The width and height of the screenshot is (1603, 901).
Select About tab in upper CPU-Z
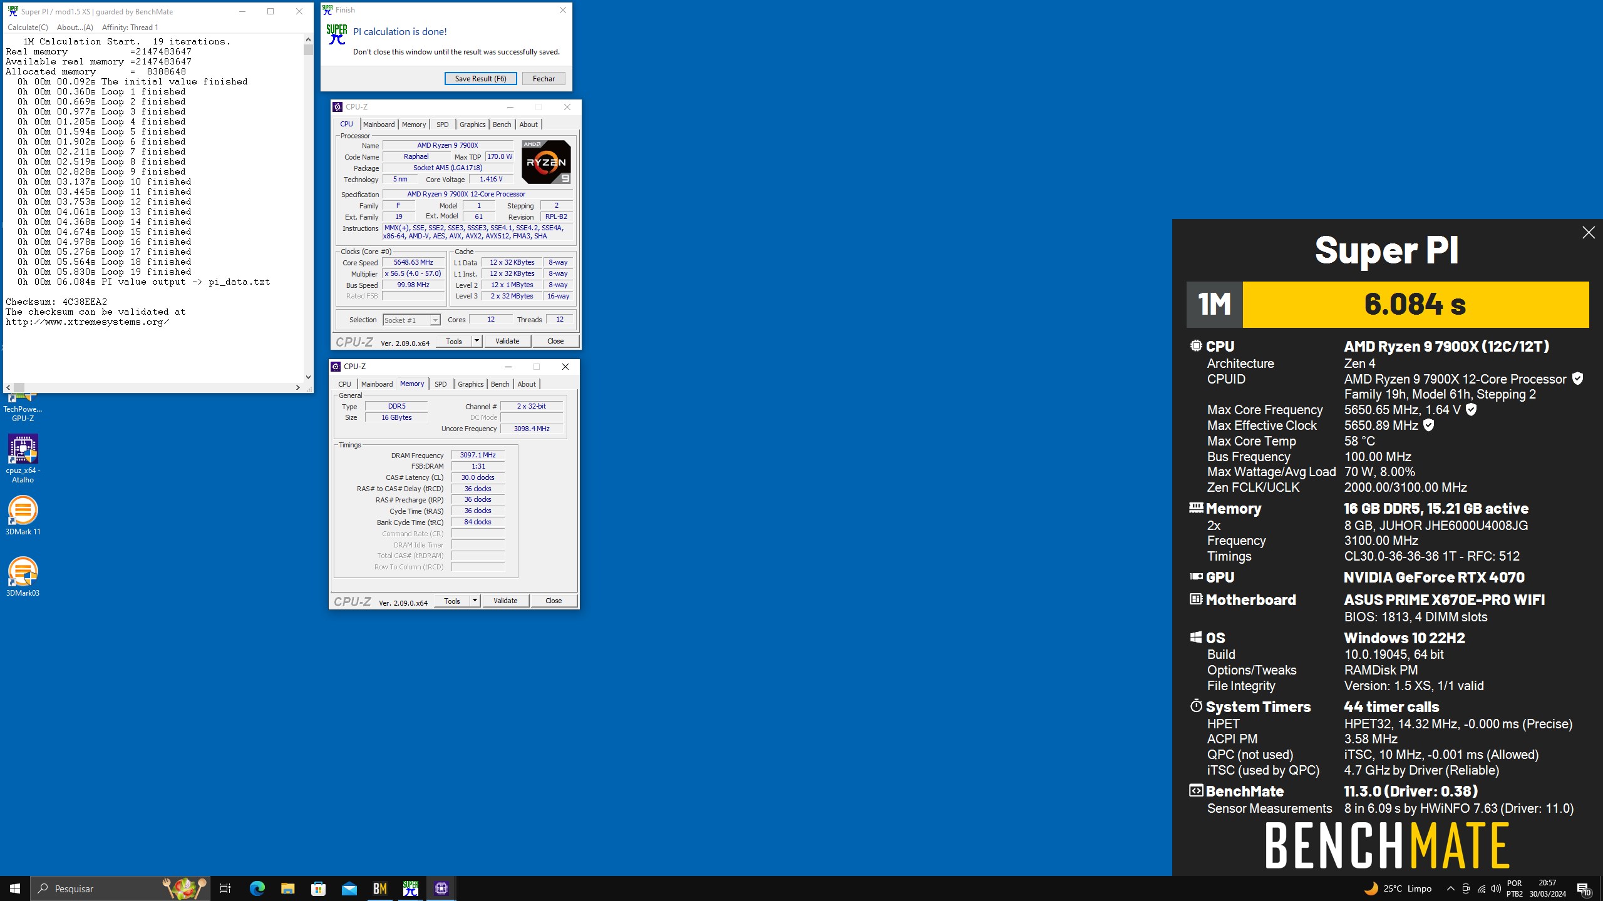click(528, 125)
